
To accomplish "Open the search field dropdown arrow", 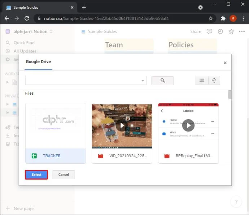I will pyautogui.click(x=143, y=81).
